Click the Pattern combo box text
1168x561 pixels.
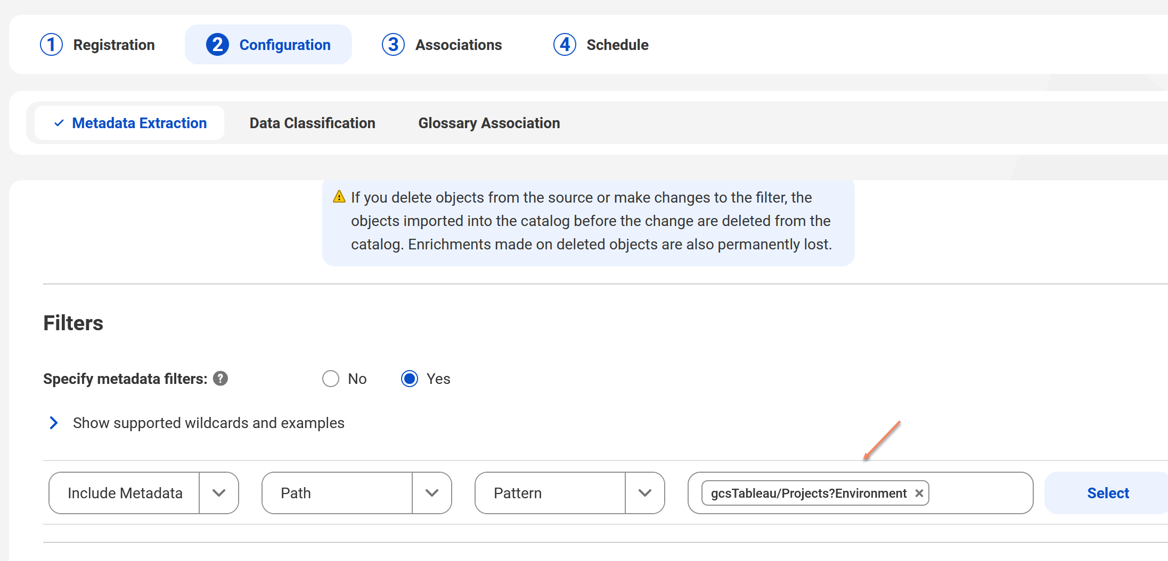point(518,493)
